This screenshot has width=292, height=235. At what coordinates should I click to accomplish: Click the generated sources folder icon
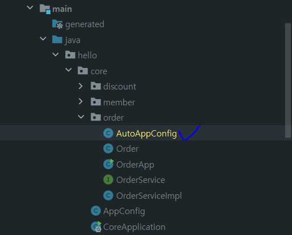pyautogui.click(x=57, y=24)
